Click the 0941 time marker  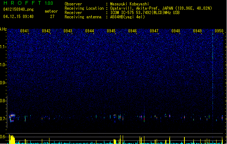pyautogui.click(x=25, y=31)
